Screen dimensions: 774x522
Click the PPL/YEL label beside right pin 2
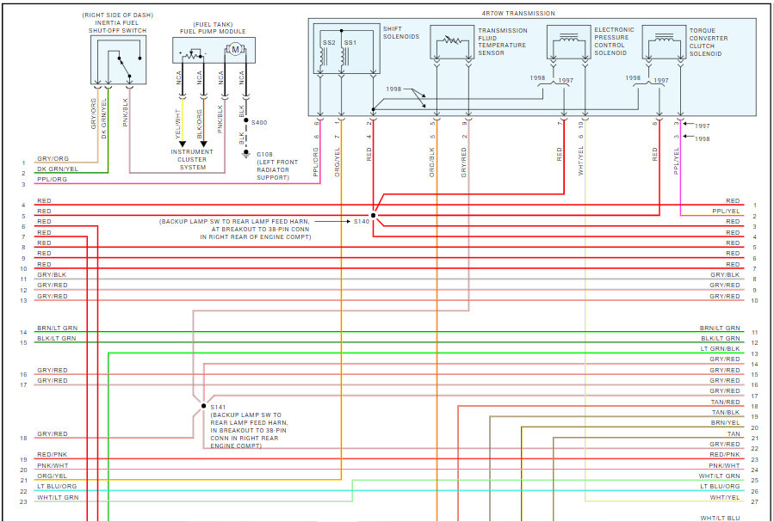point(726,211)
